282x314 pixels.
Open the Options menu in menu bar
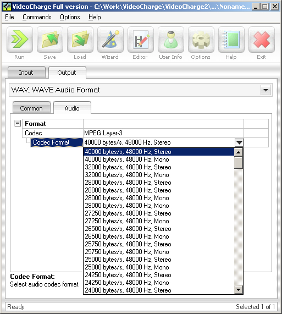[70, 17]
